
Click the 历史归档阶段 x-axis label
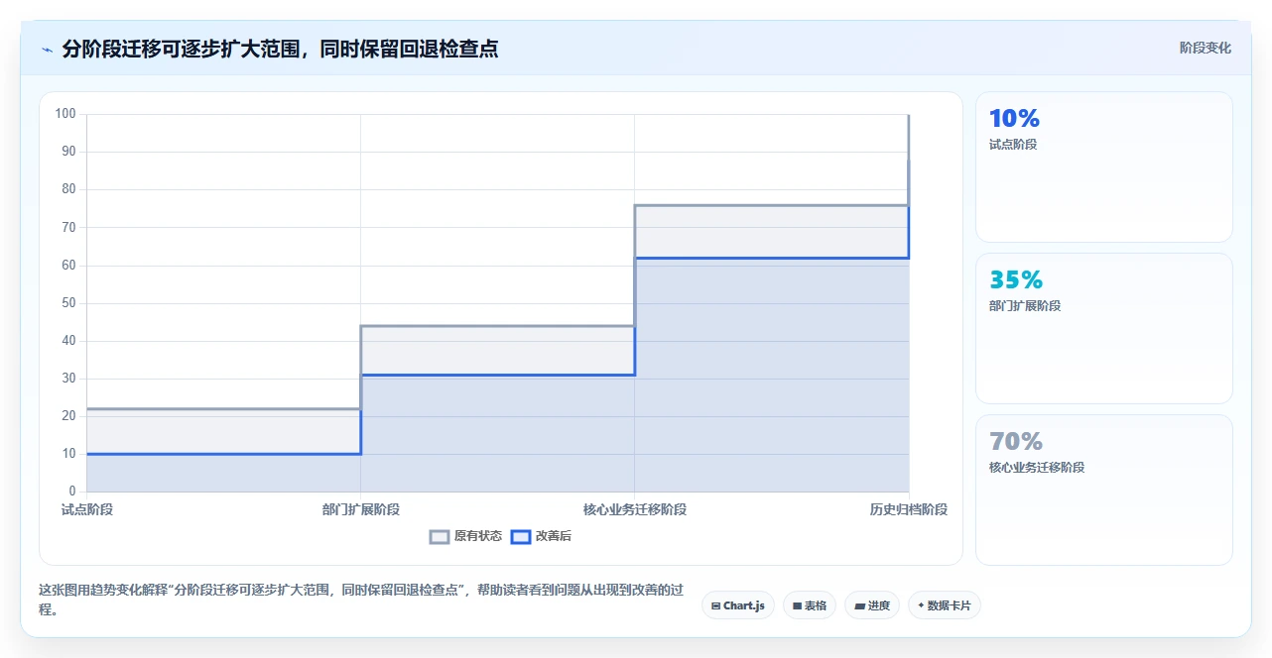(909, 509)
